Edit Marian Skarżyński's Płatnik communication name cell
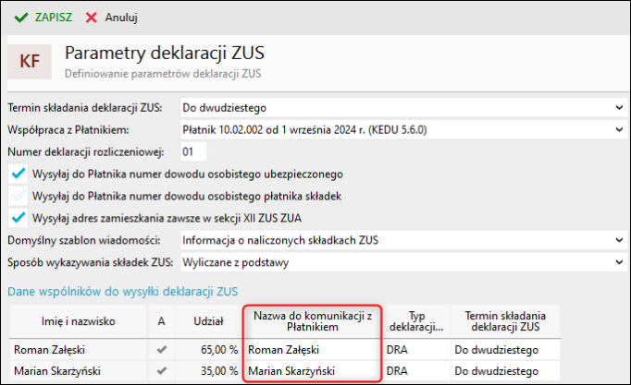 click(x=311, y=373)
